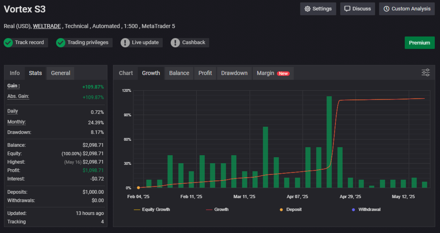Toggle the Growth legend series
The height and width of the screenshot is (233, 440).
click(217, 209)
